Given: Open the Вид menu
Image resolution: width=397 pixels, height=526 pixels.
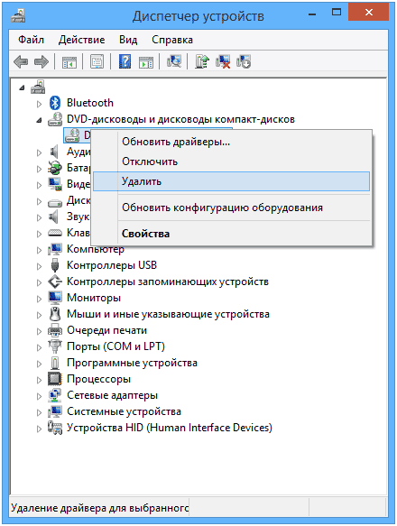Looking at the screenshot, I should (x=128, y=40).
